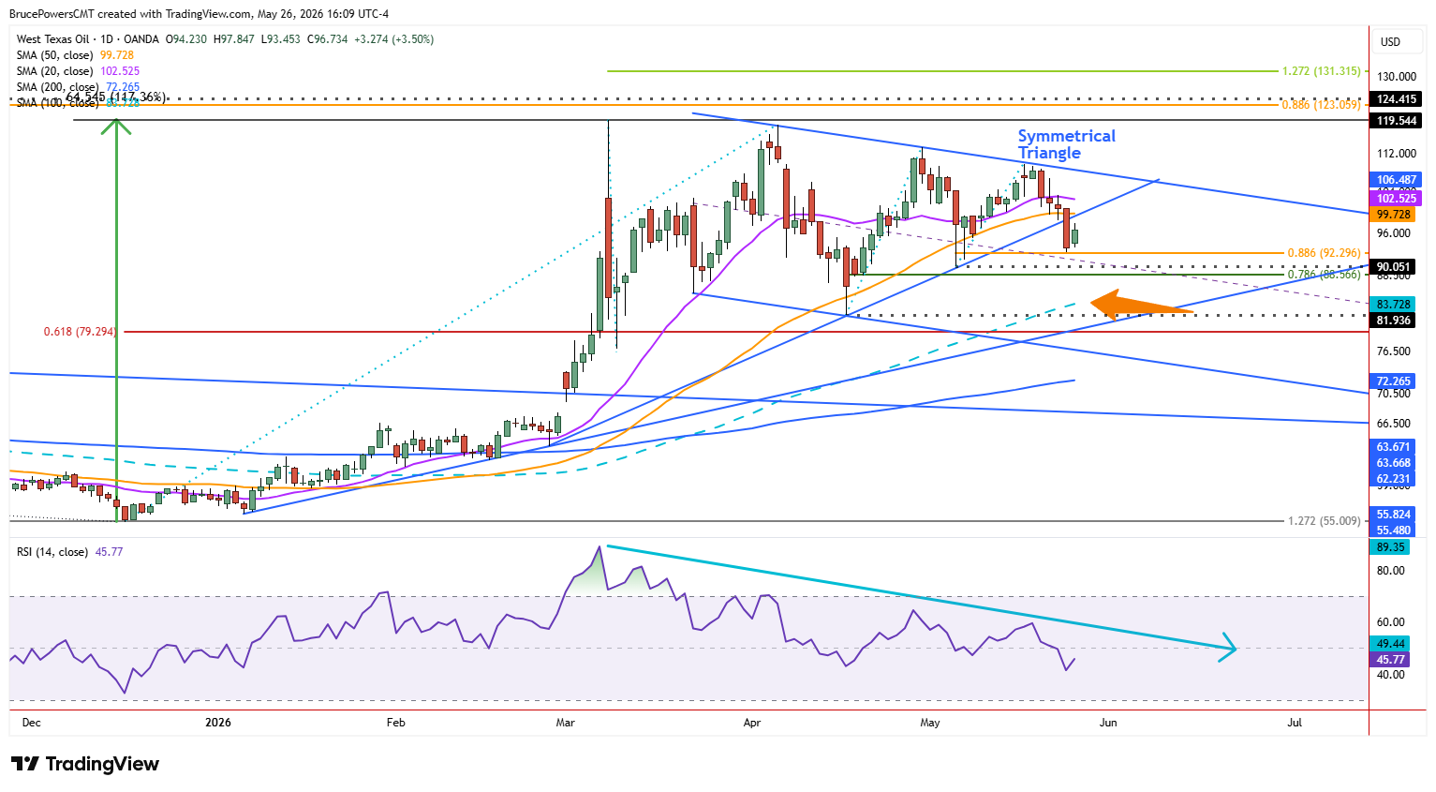1436x792 pixels.
Task: Click the 1.272 (55.009) Fibonacci label
Action: pos(1324,521)
